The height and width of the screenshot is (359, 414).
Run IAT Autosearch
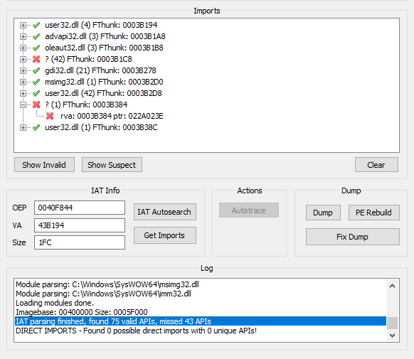coord(165,212)
